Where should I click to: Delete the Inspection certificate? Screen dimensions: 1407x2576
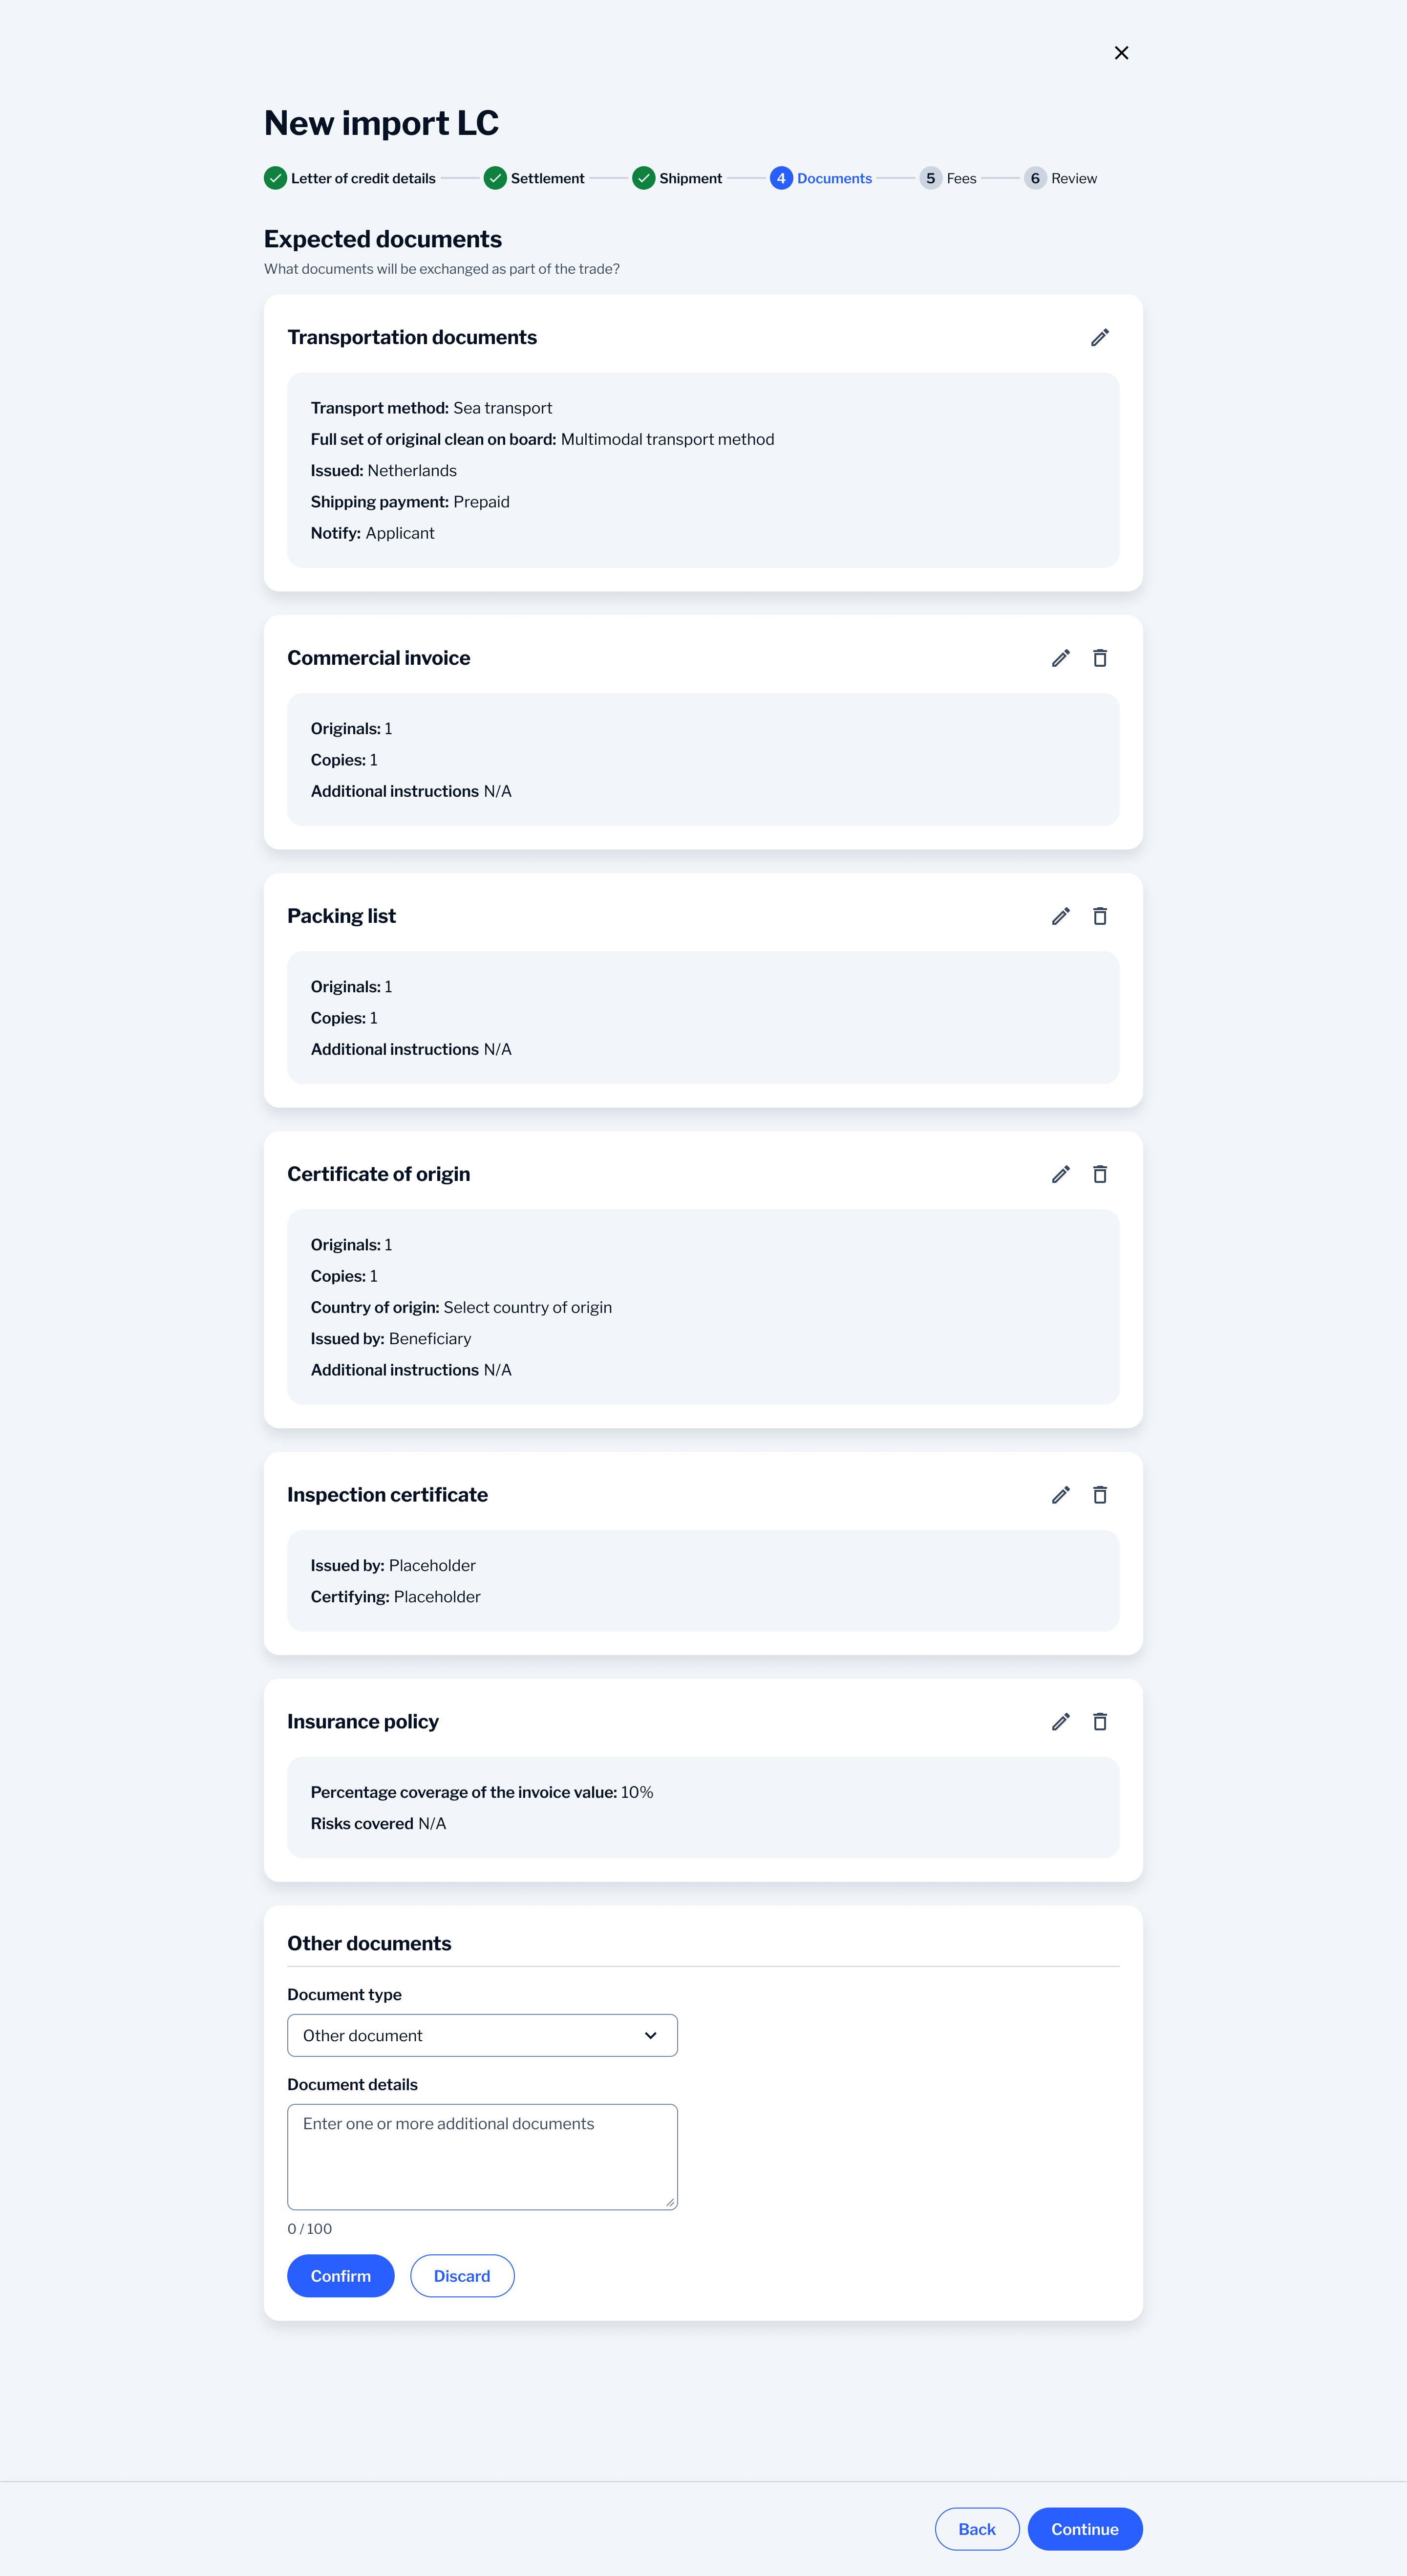click(1100, 1494)
